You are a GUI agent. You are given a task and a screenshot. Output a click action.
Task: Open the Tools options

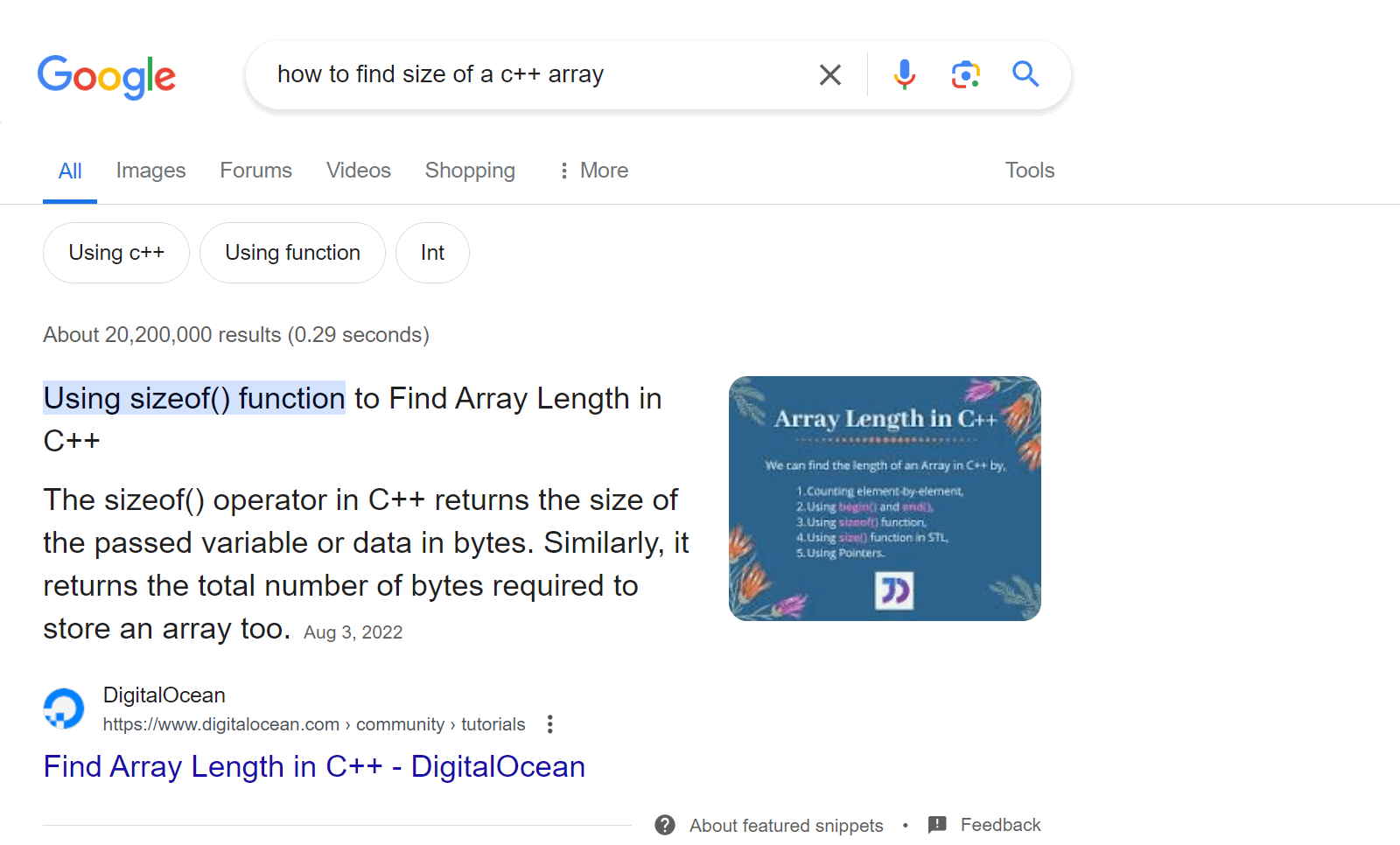click(1029, 171)
